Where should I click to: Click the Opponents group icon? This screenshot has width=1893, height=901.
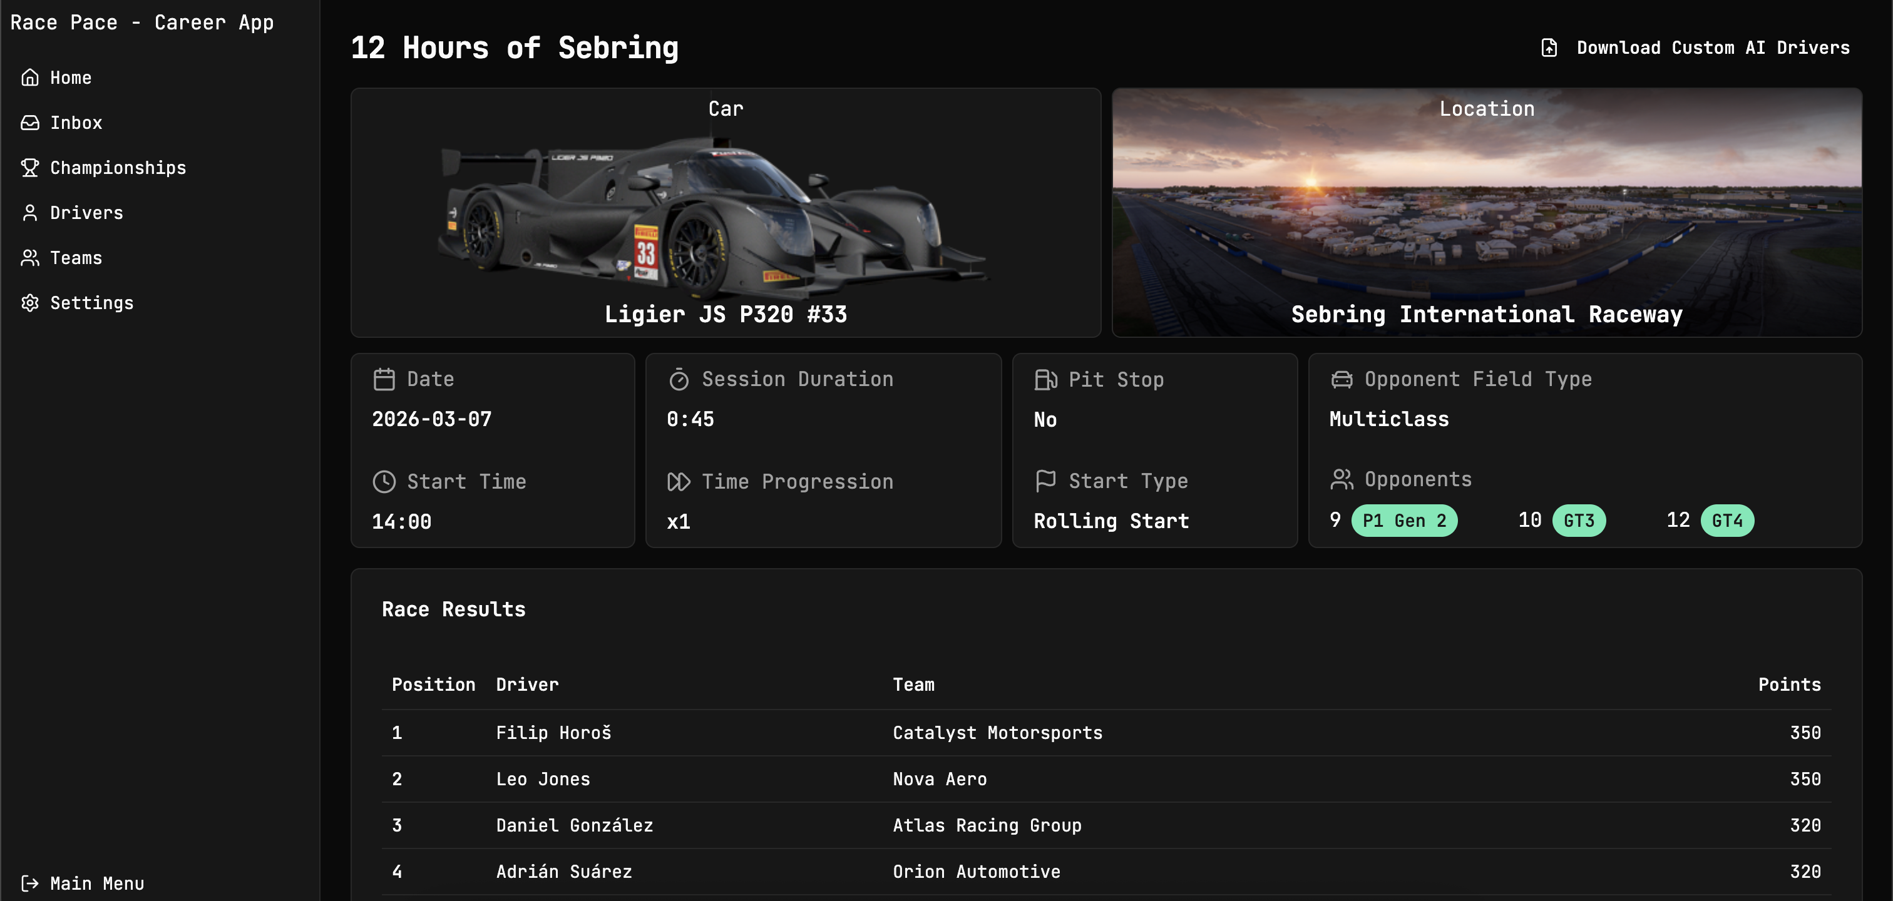coord(1342,479)
